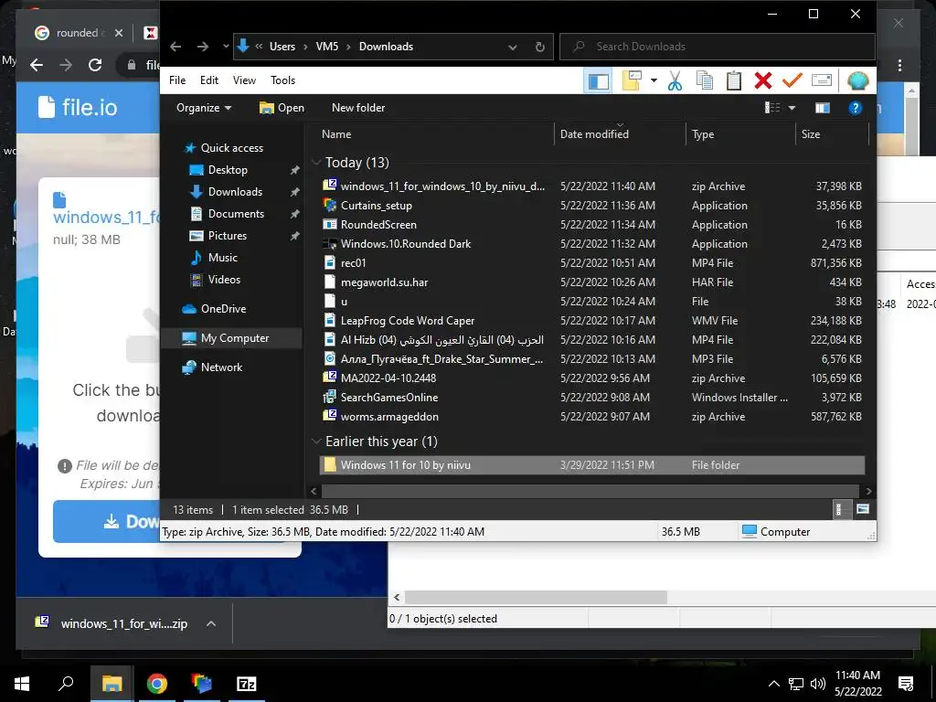The height and width of the screenshot is (702, 936).
Task: Click the Open command button
Action: coord(282,108)
